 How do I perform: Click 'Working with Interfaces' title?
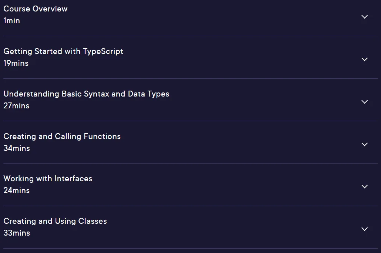coord(48,179)
